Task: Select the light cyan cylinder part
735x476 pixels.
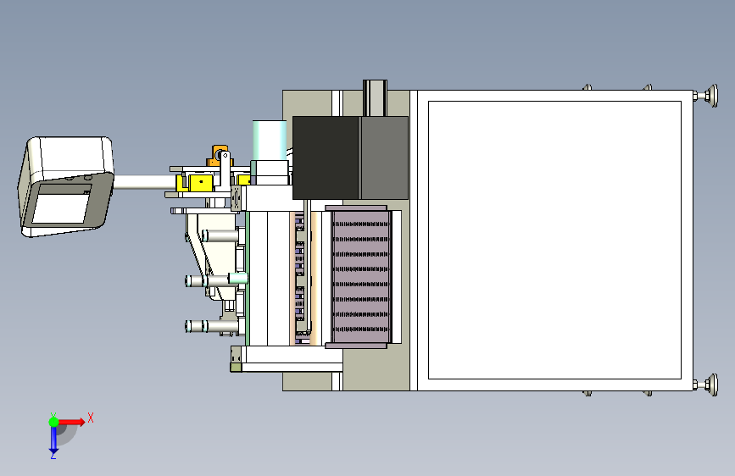Action: (x=270, y=141)
